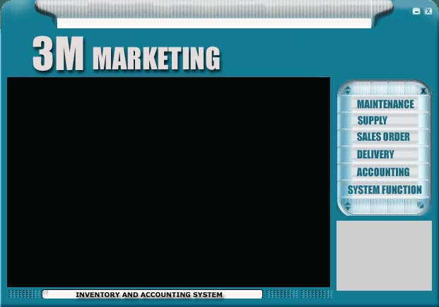Open the SUPPLY menu
439x307 pixels.
[372, 120]
